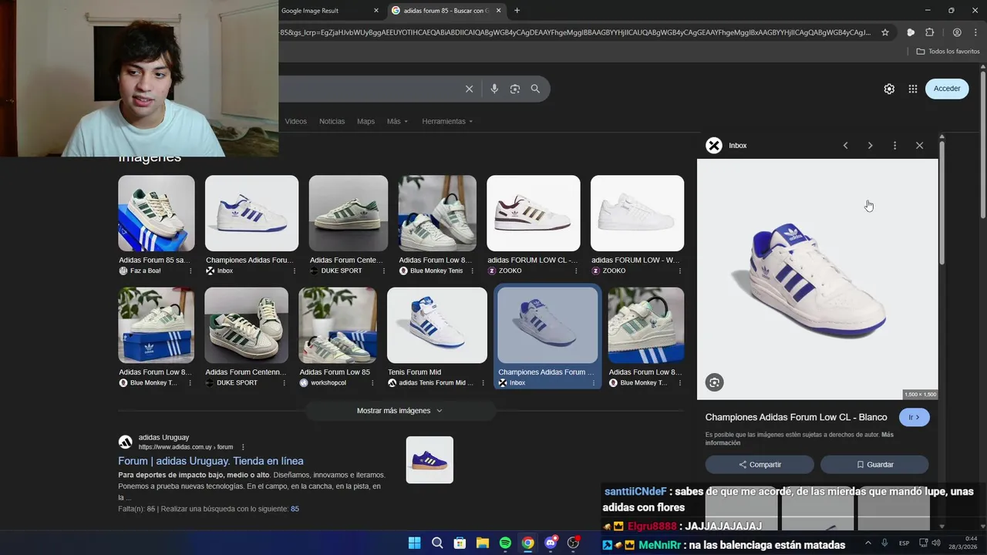Click the ESP keyboard language indicator
Viewport: 987px width, 555px height.
tap(904, 543)
